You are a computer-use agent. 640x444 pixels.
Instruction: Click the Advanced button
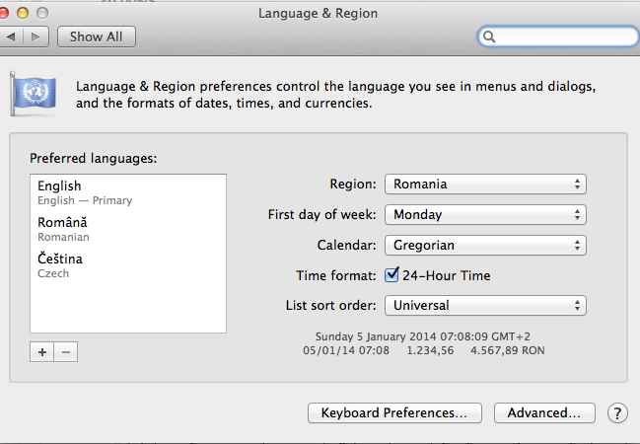[x=544, y=413]
